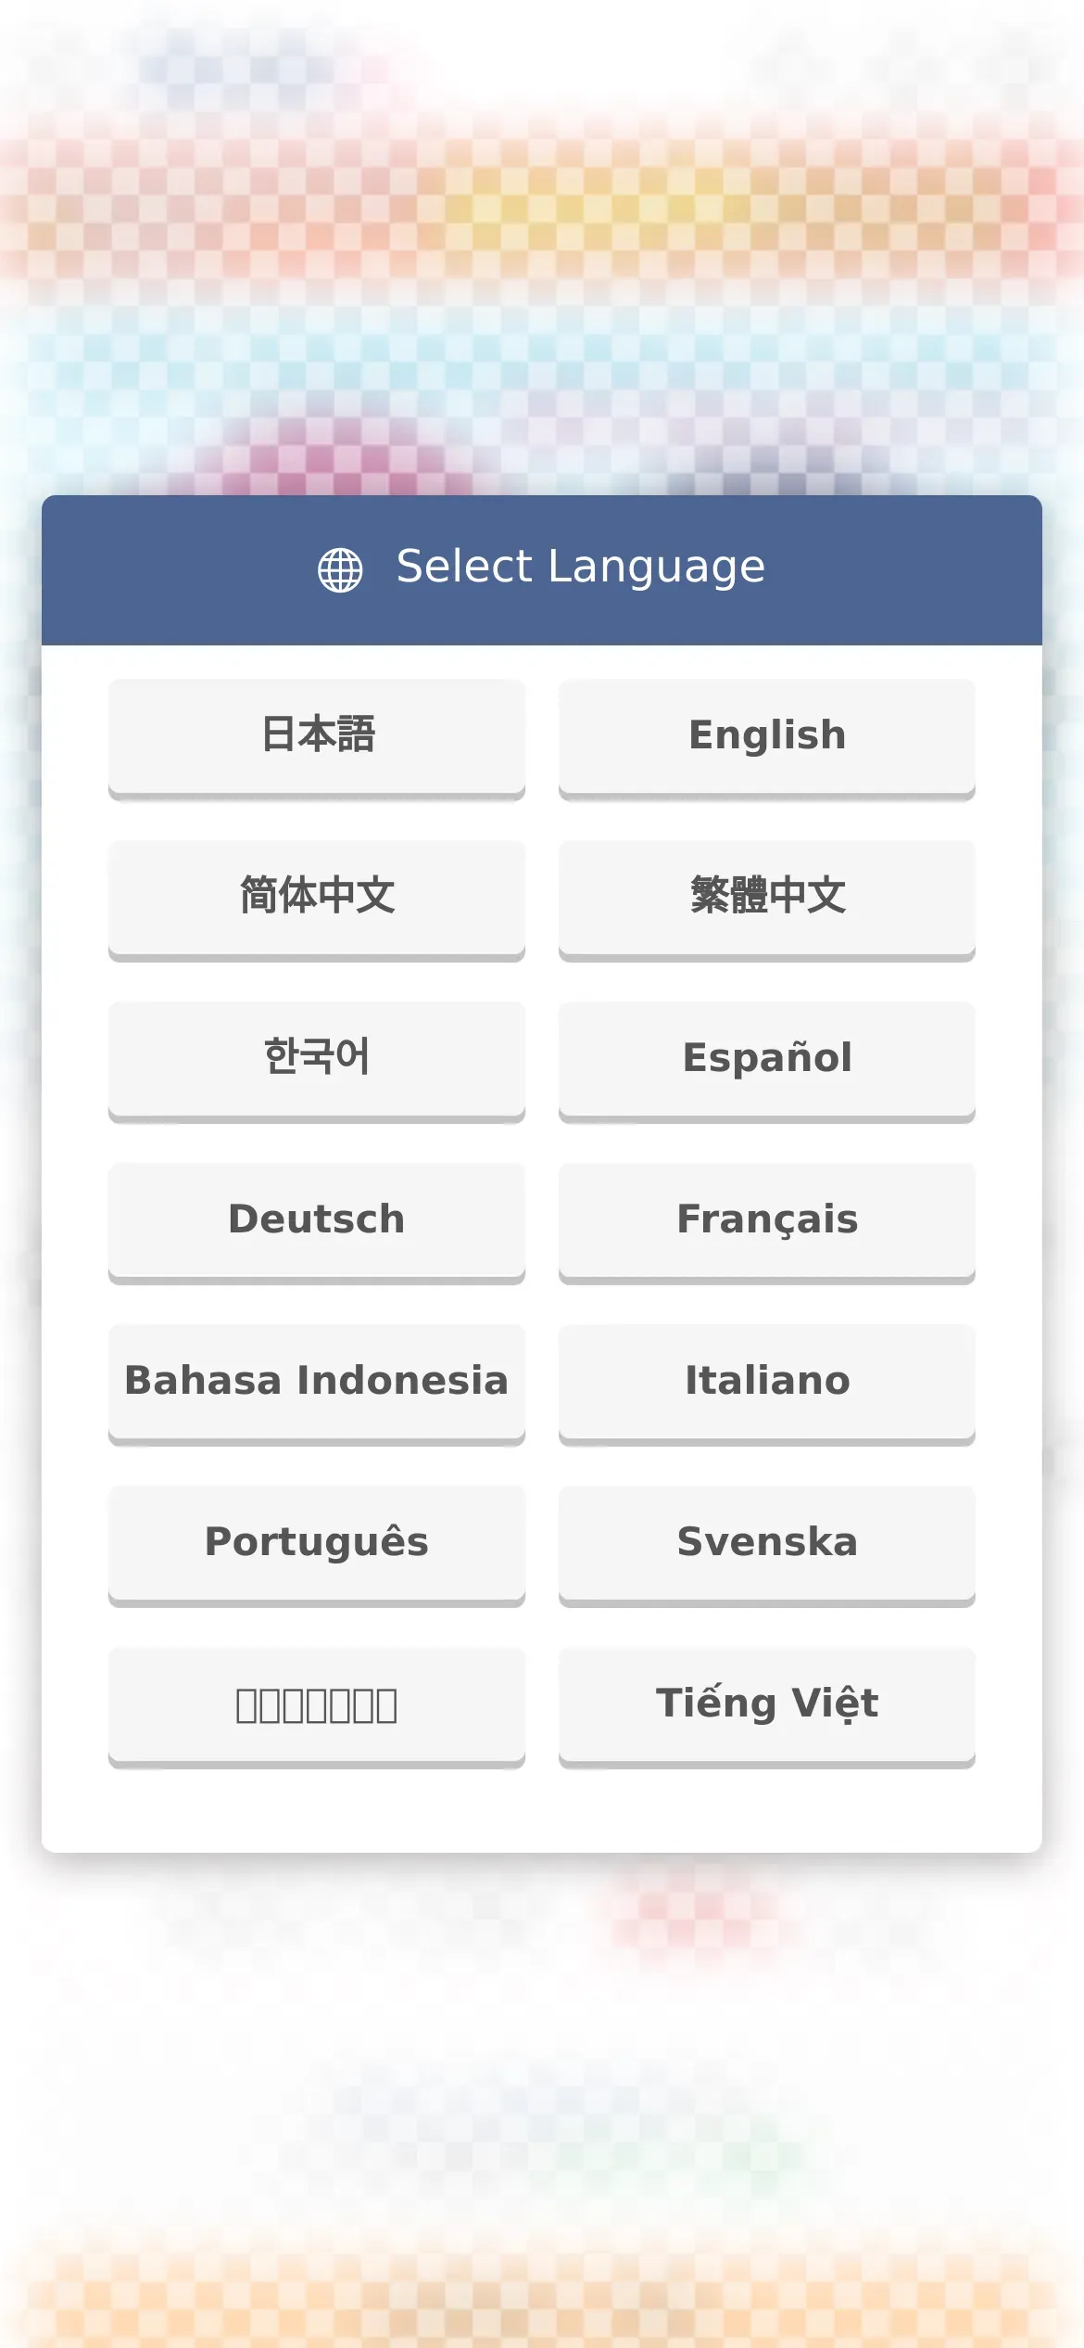Choose English language option

pos(767,739)
